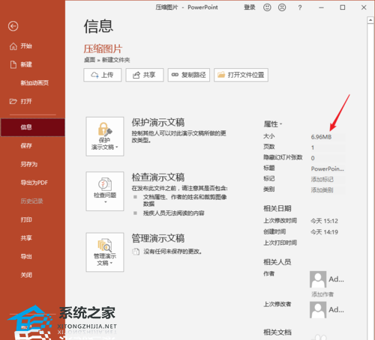Click the 添加标记 tag field
The image size is (375, 340).
pyautogui.click(x=328, y=180)
